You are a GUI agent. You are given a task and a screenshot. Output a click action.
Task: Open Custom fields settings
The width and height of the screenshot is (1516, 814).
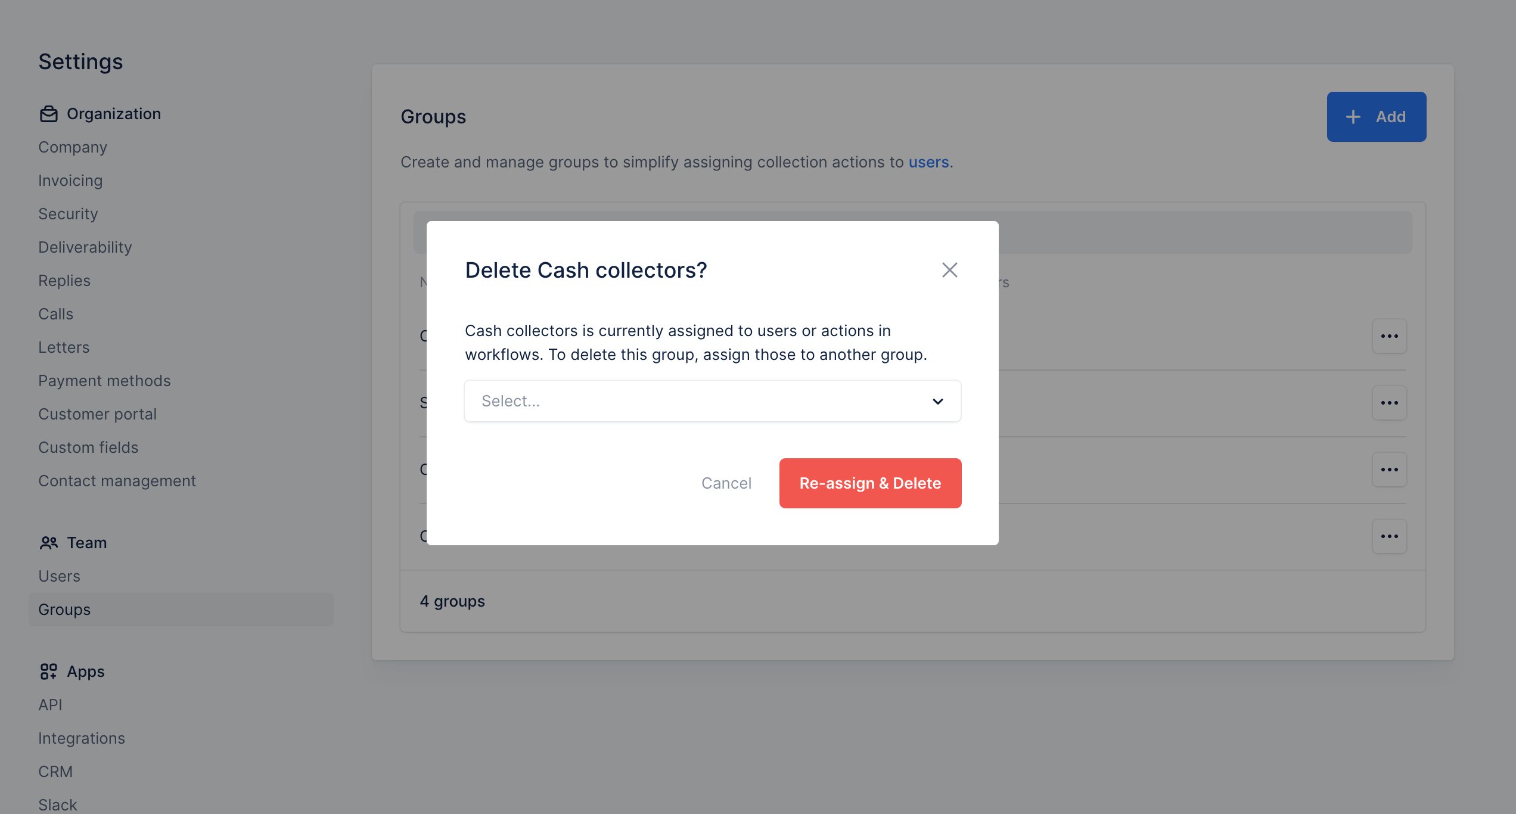pyautogui.click(x=88, y=448)
